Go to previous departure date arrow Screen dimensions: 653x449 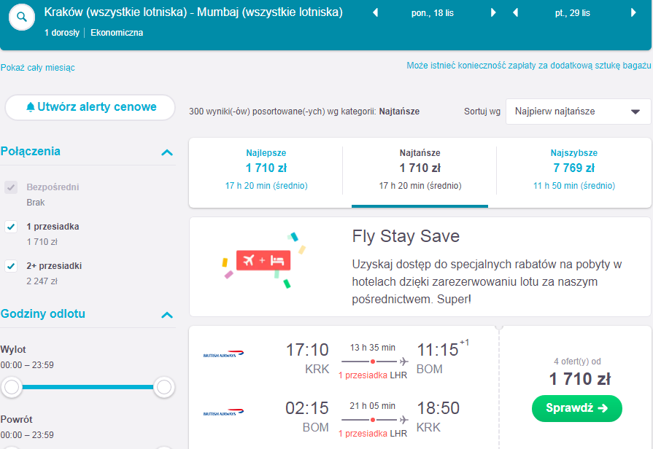pos(375,13)
